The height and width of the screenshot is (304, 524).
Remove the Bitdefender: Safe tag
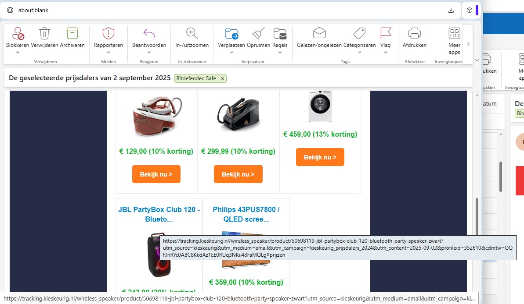point(222,78)
